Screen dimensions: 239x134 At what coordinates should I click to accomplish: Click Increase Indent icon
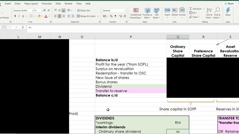pos(73,16)
